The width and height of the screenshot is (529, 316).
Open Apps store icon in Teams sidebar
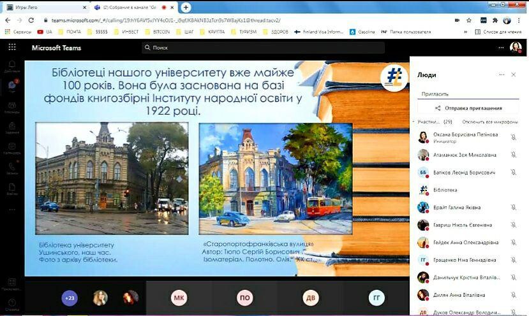12,284
